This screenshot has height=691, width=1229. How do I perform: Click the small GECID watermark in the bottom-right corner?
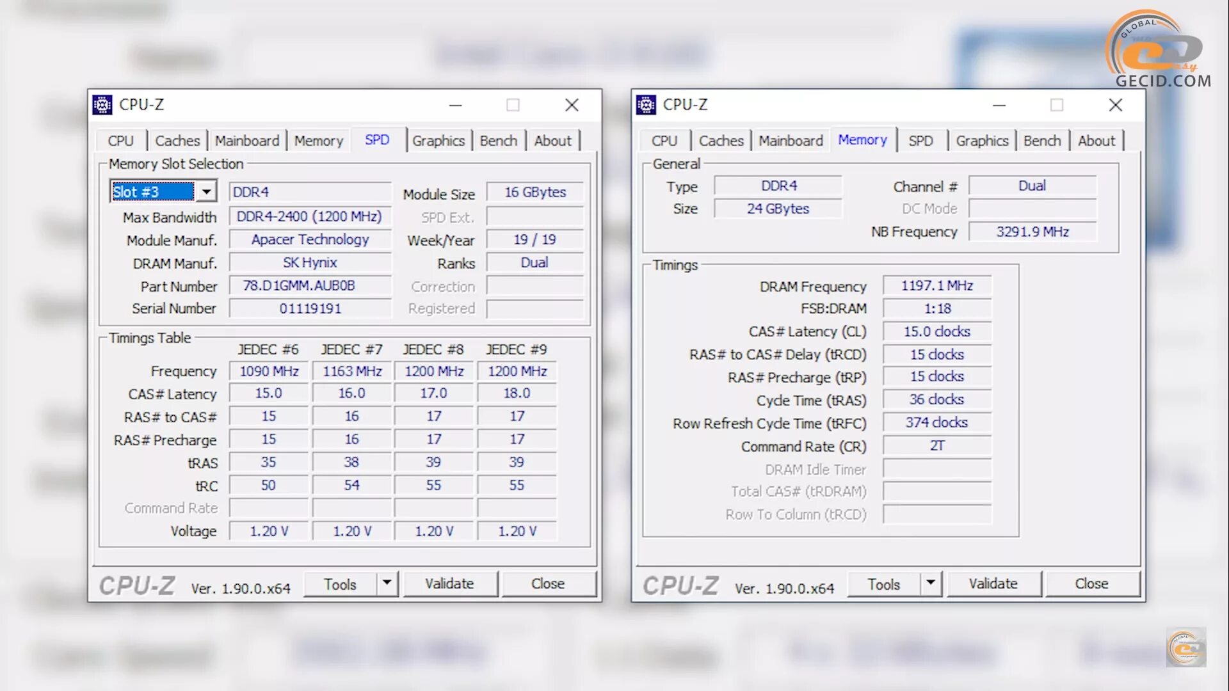coord(1186,647)
